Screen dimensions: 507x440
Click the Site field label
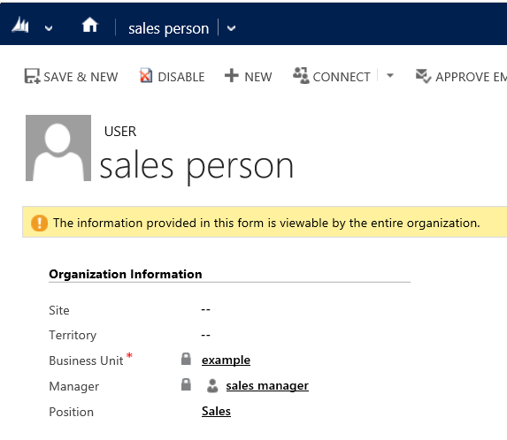coord(59,310)
